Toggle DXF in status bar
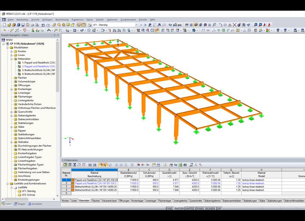The width and height of the screenshot is (305, 221). click(219, 208)
